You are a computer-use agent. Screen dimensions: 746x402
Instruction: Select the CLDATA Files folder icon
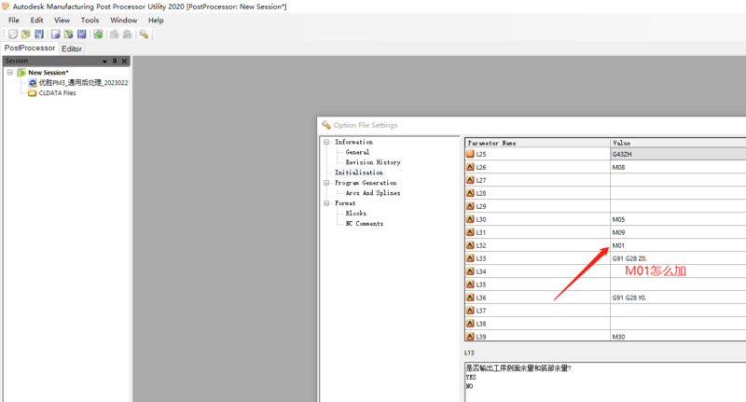click(33, 92)
